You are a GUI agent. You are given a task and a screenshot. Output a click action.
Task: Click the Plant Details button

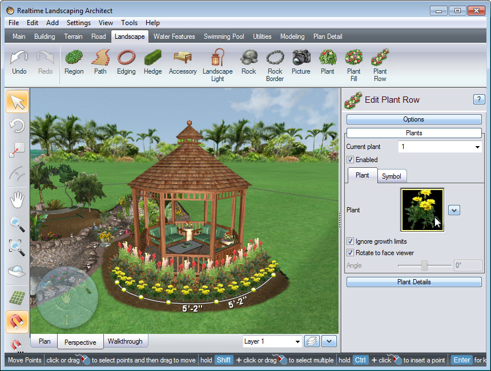[x=414, y=282]
